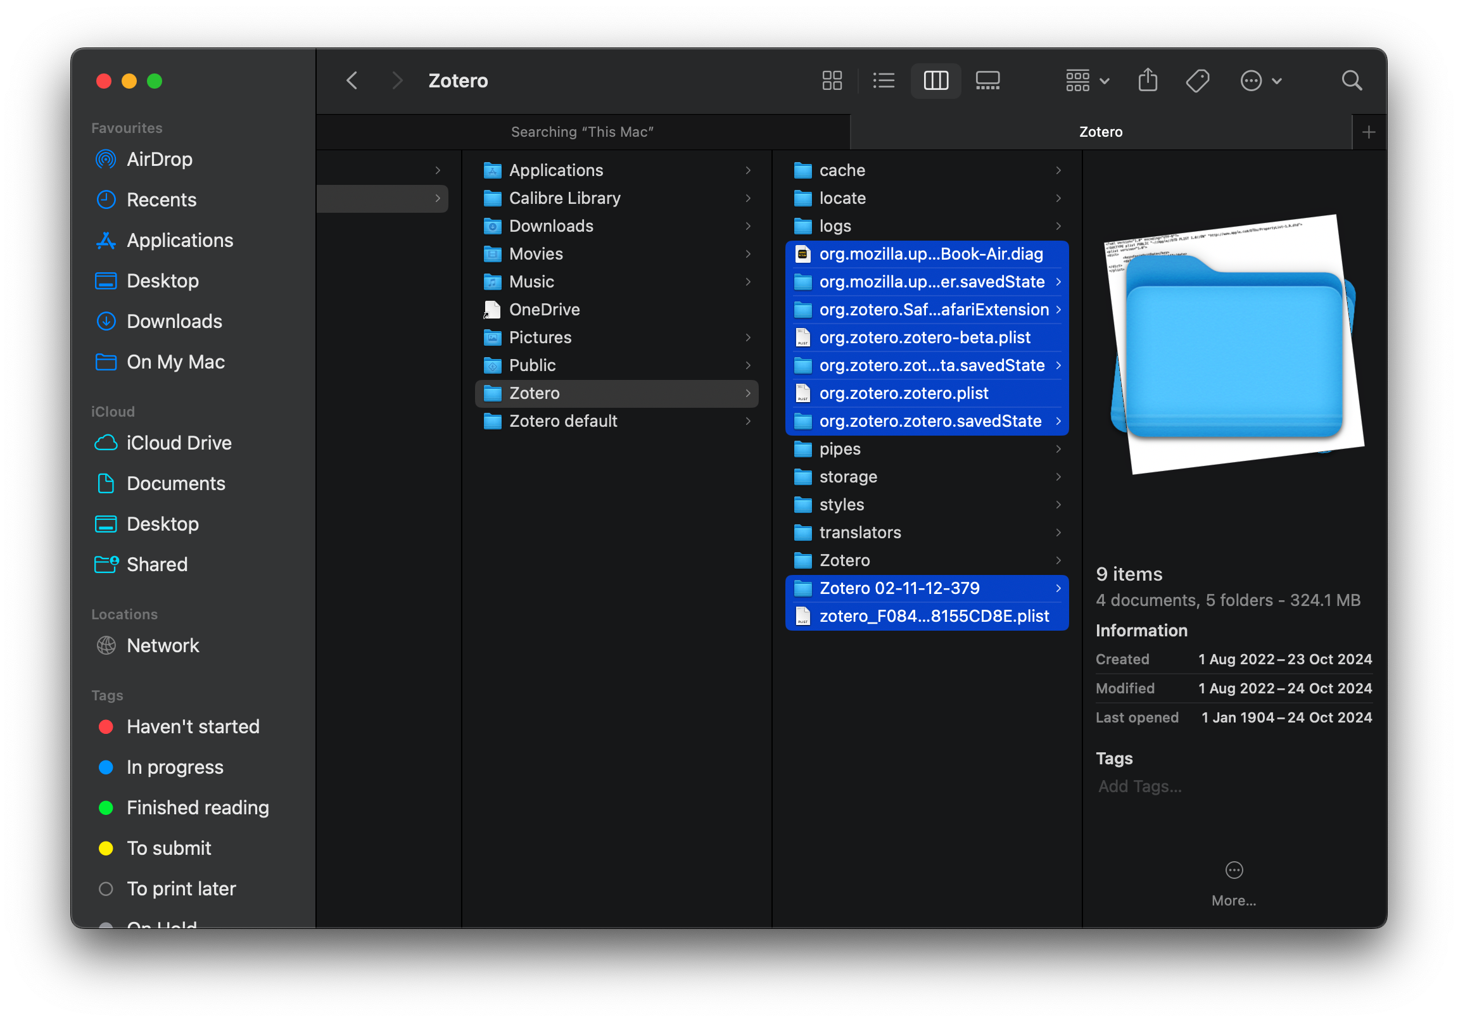1458x1022 pixels.
Task: Switch to list view in toolbar
Action: 884,80
